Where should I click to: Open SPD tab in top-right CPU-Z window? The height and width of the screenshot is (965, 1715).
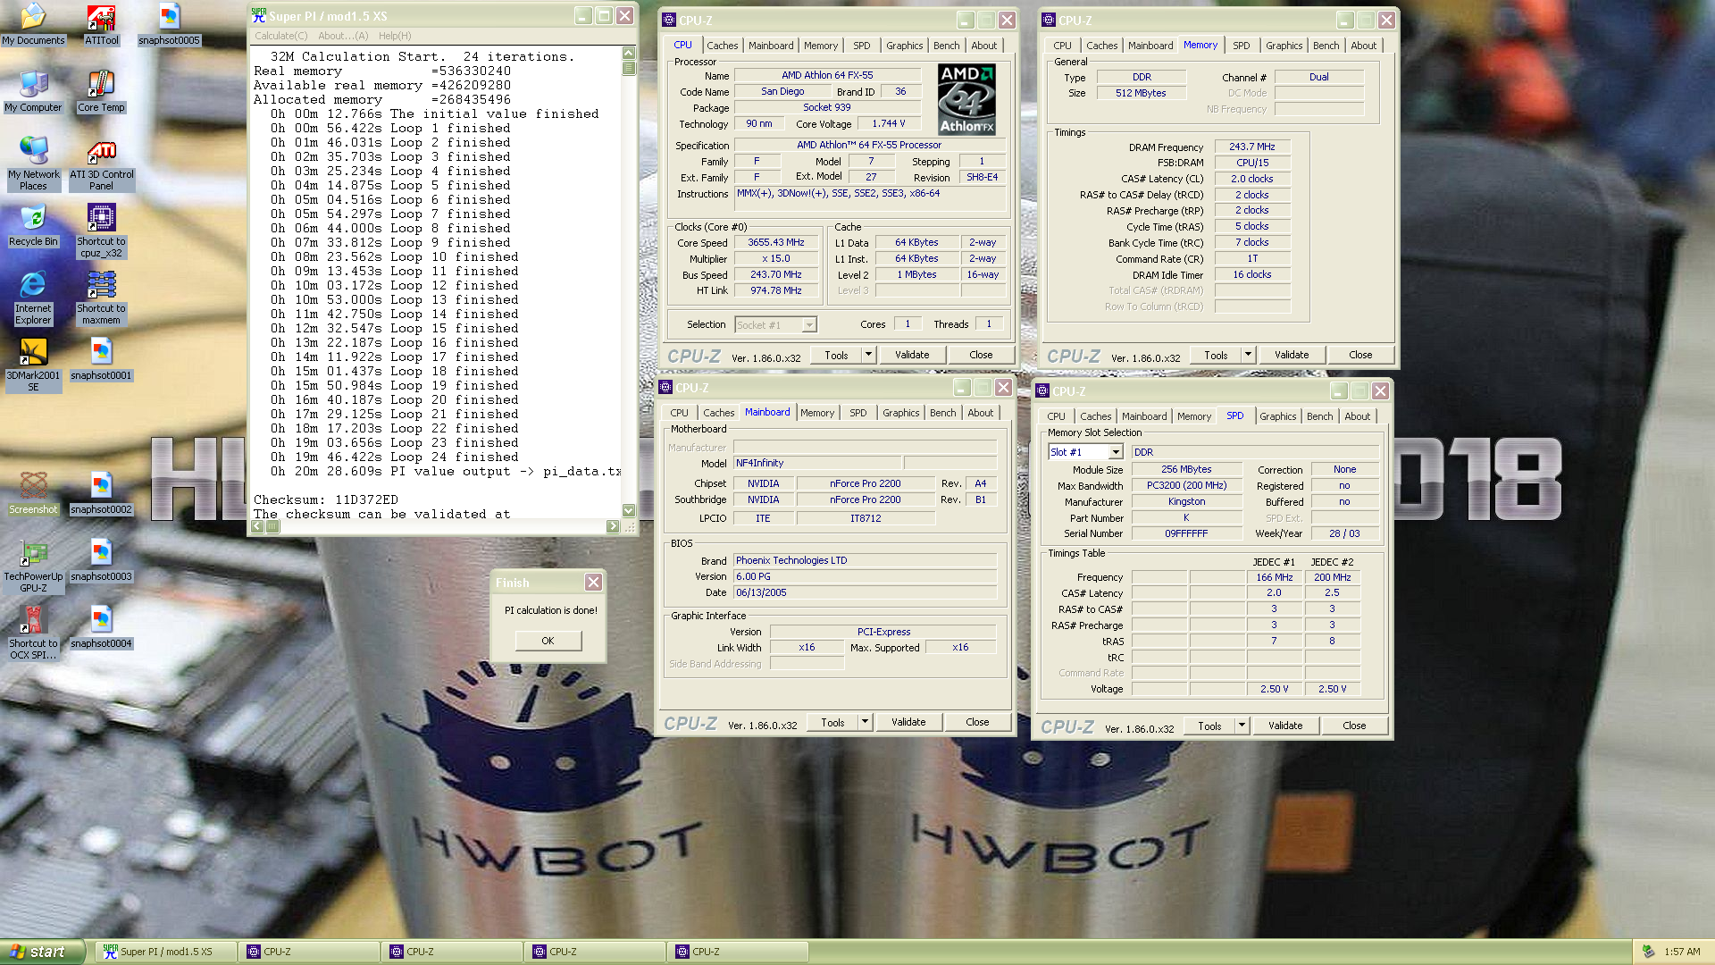click(1242, 46)
